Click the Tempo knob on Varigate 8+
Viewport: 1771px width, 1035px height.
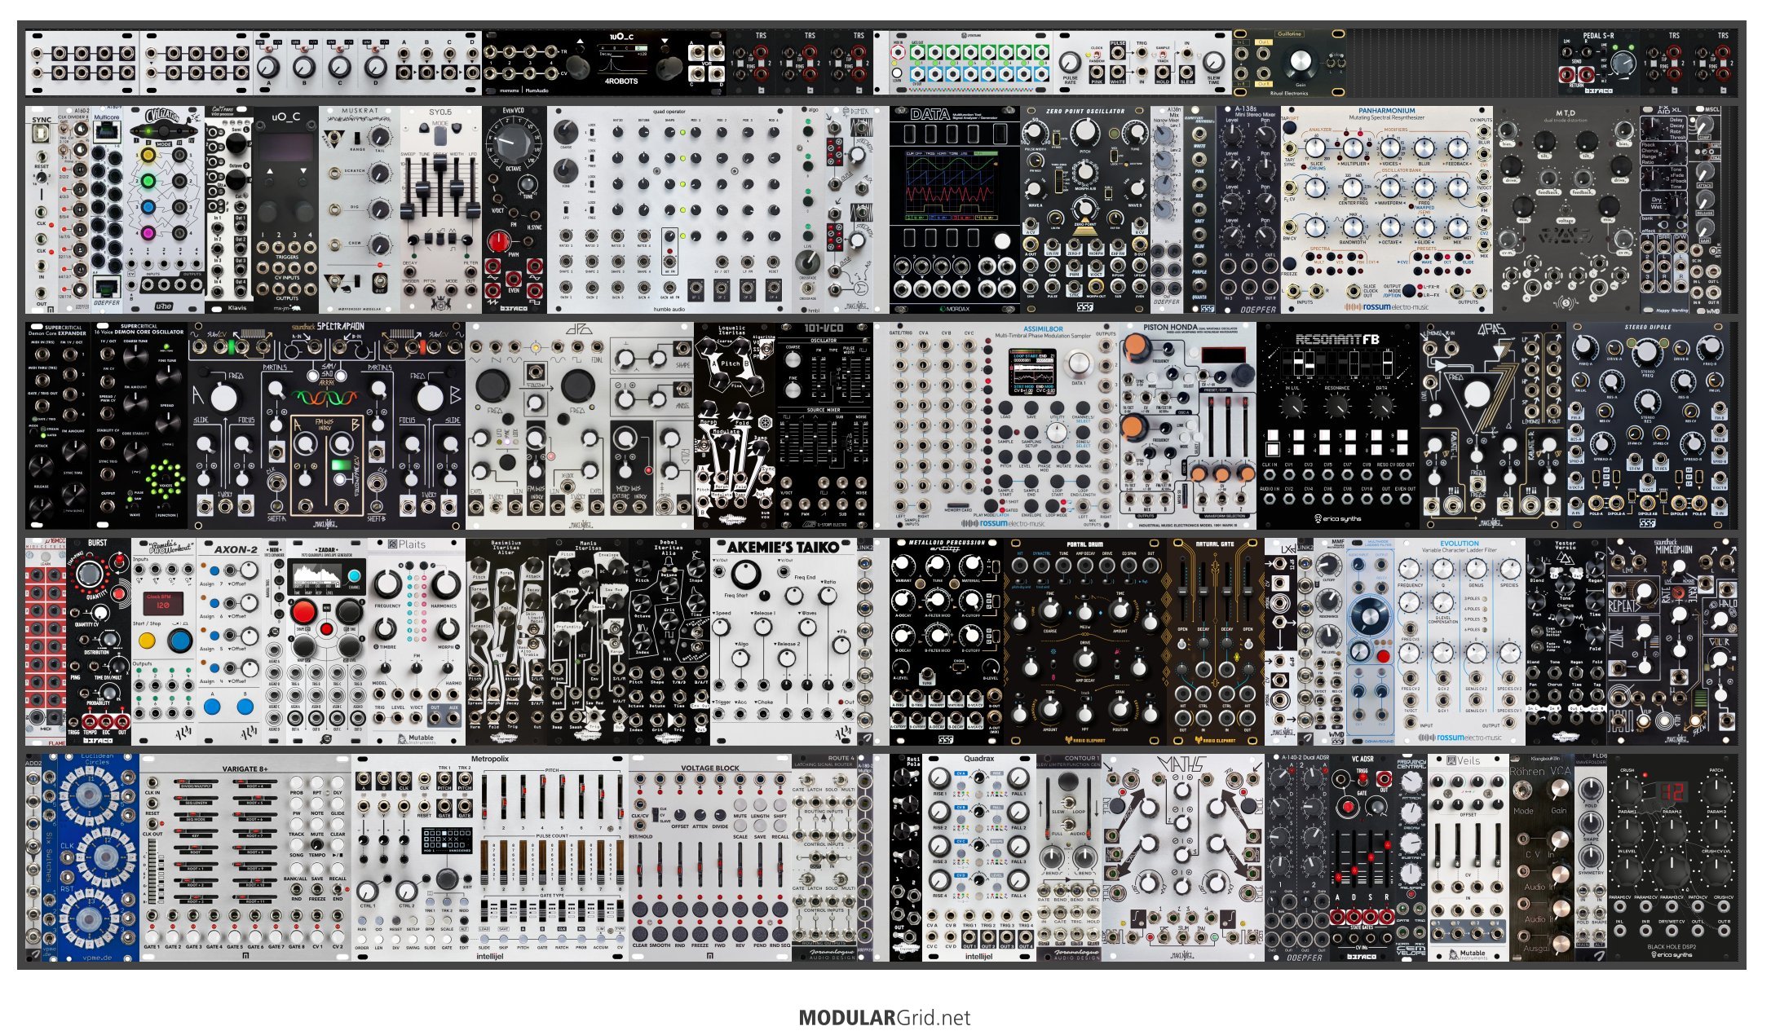pos(317,844)
